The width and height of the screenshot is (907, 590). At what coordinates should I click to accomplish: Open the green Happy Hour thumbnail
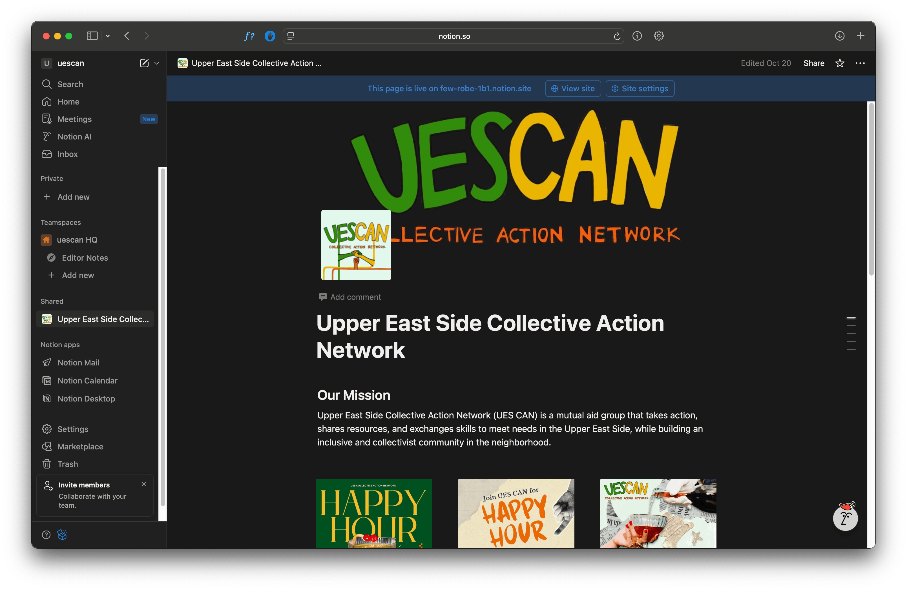click(374, 513)
